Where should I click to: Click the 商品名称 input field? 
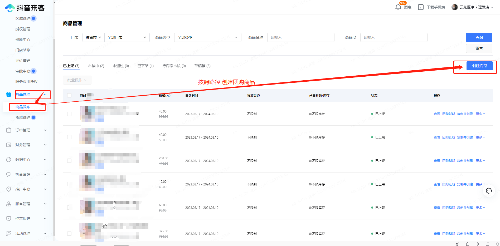coord(301,37)
